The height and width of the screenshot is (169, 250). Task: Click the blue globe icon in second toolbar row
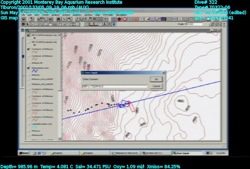(114, 24)
